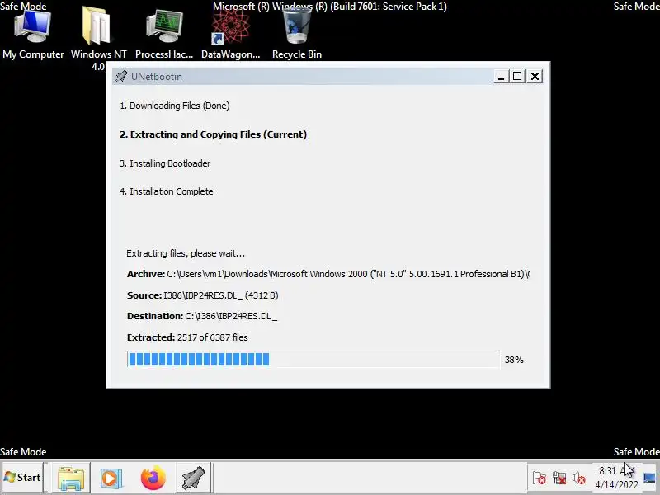Close the UNetbootin window

[x=535, y=77]
